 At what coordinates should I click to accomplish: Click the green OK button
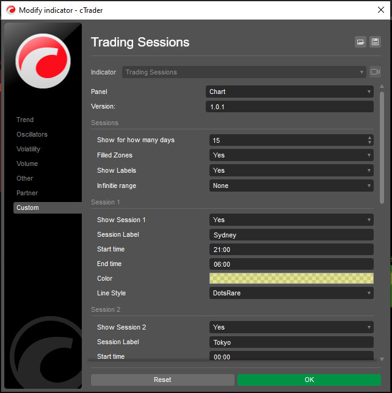(x=309, y=380)
